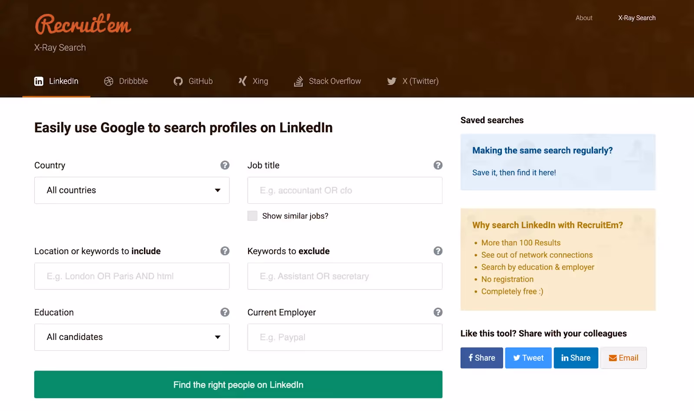Click the help icon next to Education
The height and width of the screenshot is (411, 694).
coord(225,312)
